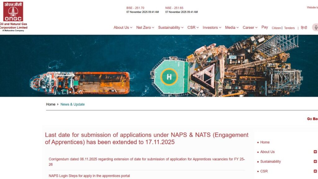This screenshot has width=318, height=179.
Task: Open the NAPS Login Steps link
Action: pos(89,176)
